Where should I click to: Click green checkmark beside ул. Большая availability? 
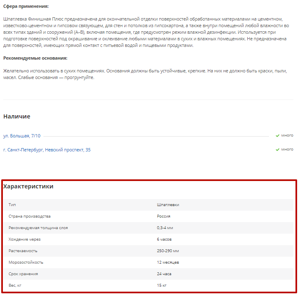[277, 136]
